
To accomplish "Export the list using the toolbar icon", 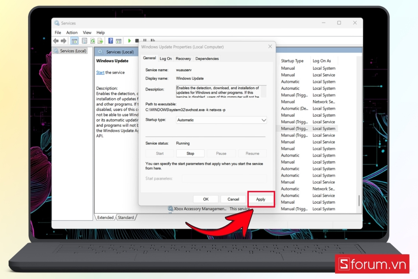I will (x=100, y=41).
